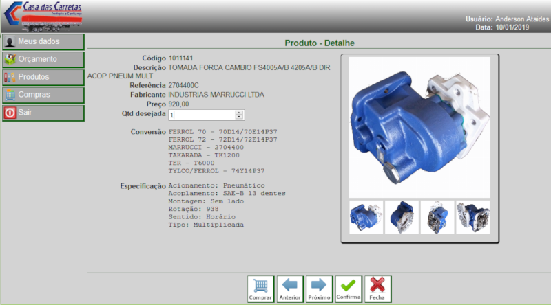Click the spec line Tipo: Multiplicada
Viewport: 551px width, 305px height.
pos(206,225)
